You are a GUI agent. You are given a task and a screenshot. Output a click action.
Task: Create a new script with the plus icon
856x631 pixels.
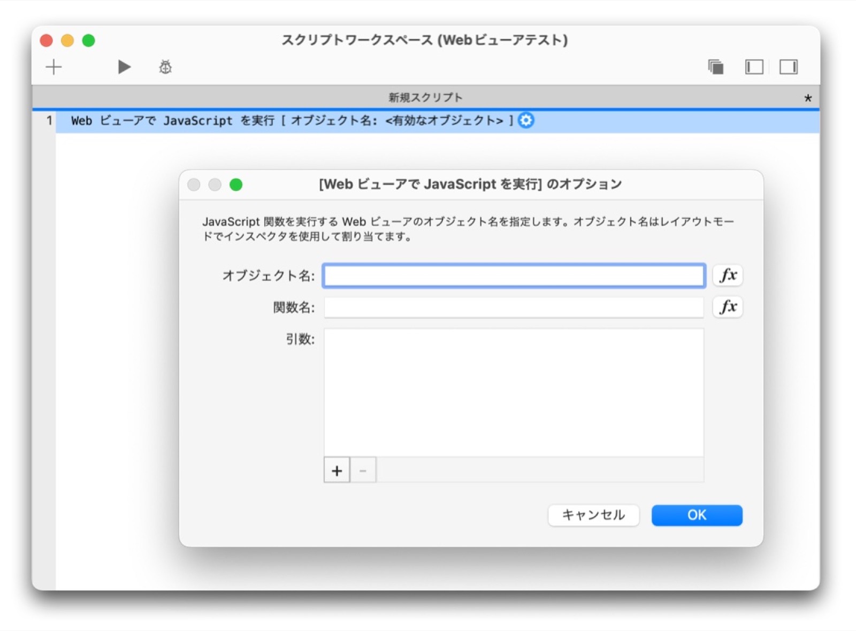[x=53, y=66]
